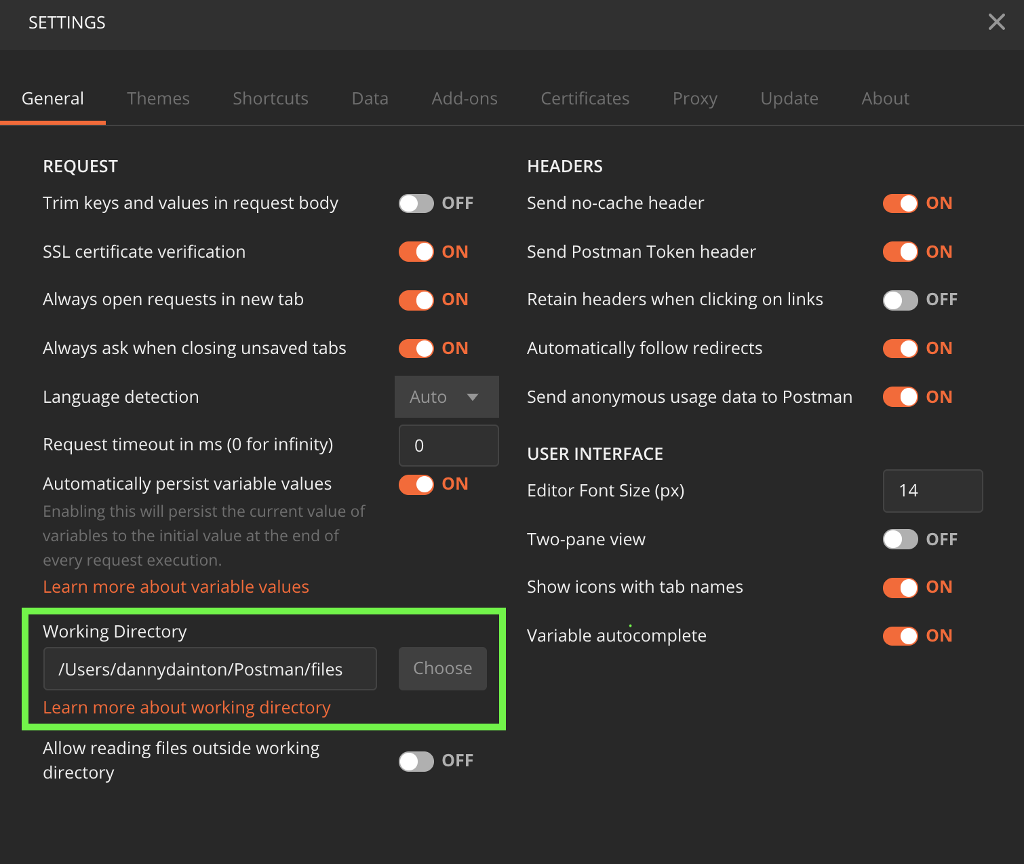Show the About tab

[x=885, y=98]
